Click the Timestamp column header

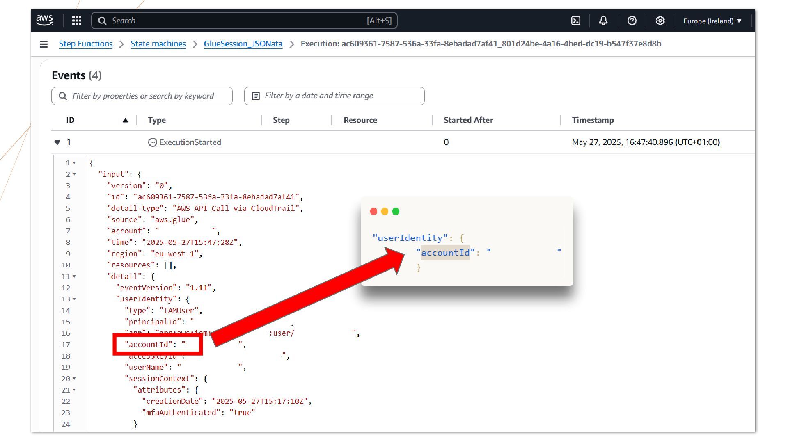click(593, 120)
